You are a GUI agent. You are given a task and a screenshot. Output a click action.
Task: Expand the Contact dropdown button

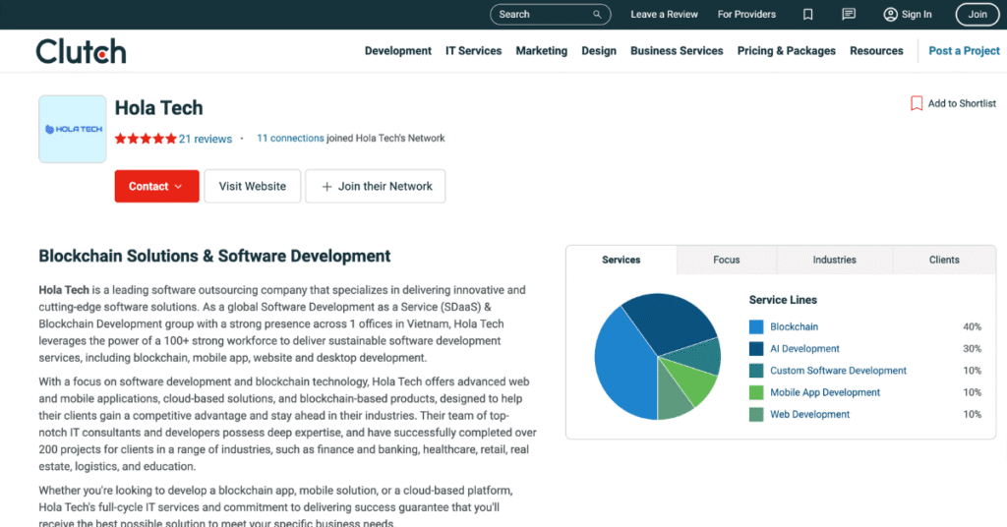tap(156, 187)
